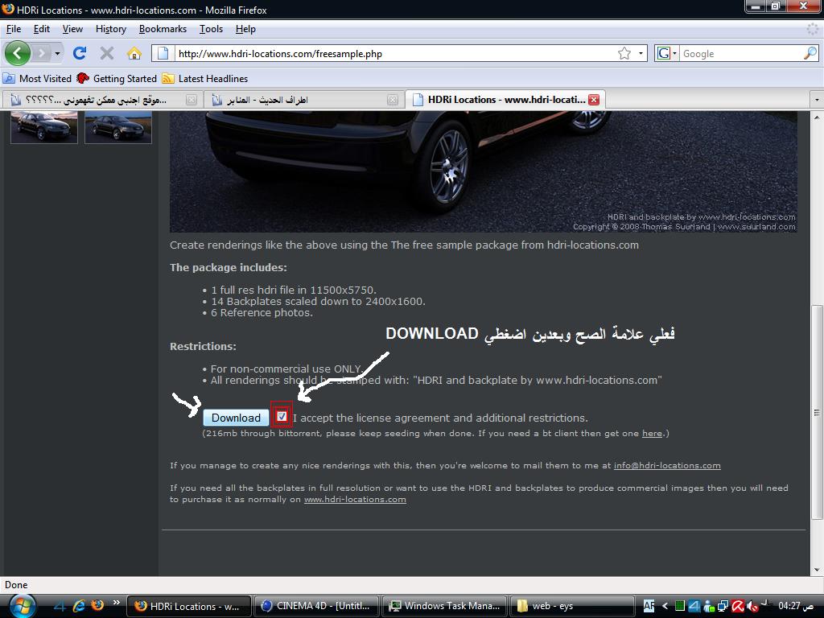Screen dimensions: 824x618
Task: Open the File menu
Action: tap(14, 29)
